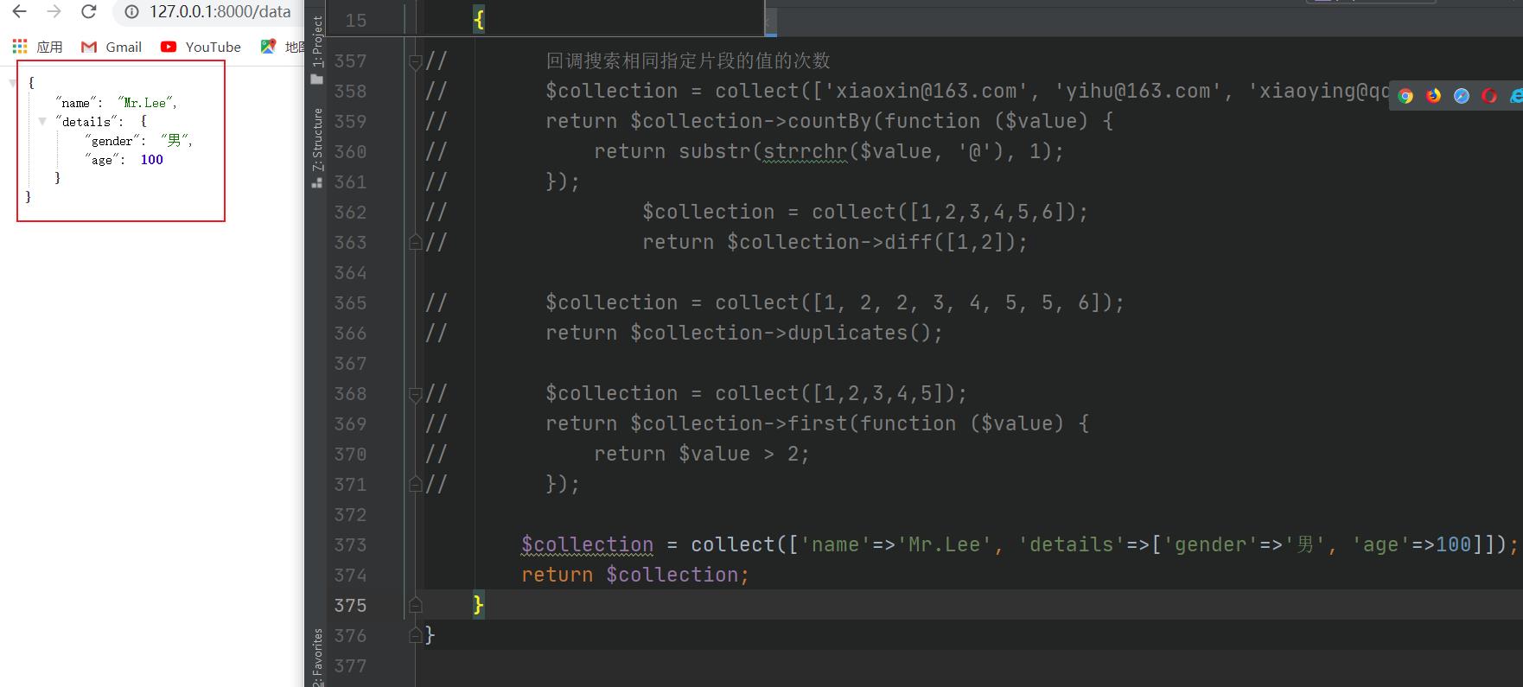
Task: View site information icon in address bar
Action: tap(131, 12)
